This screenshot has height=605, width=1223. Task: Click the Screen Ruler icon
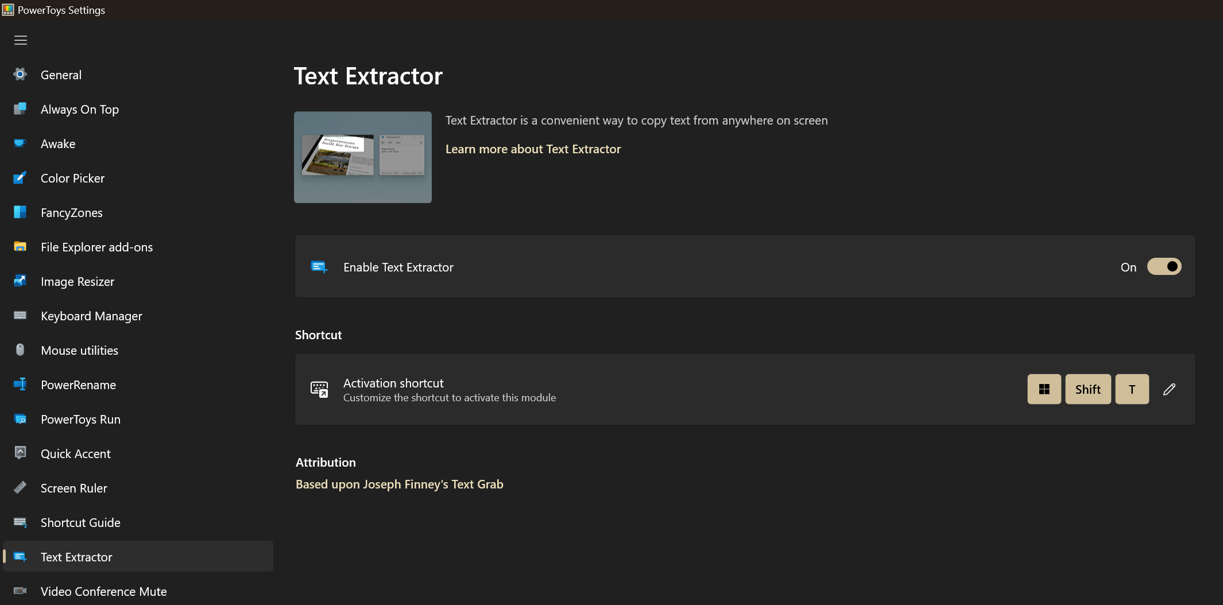[20, 488]
